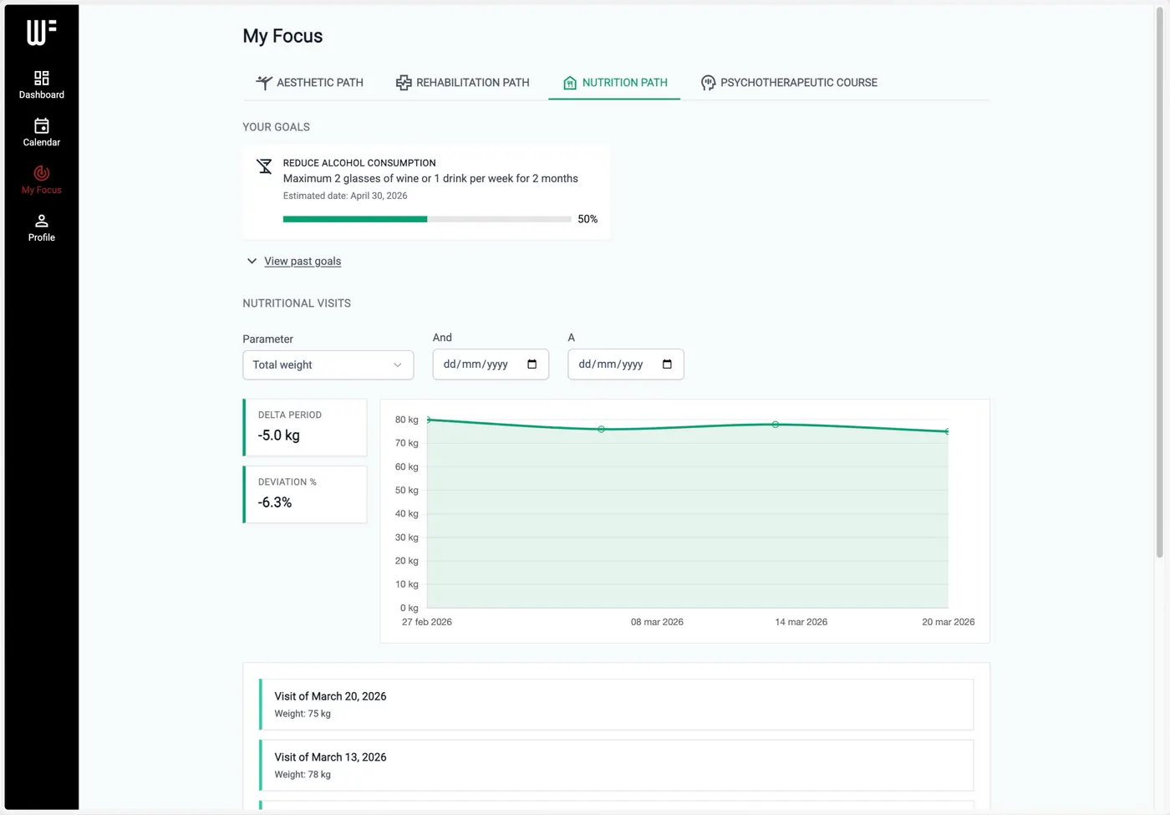The width and height of the screenshot is (1170, 815).
Task: Expand the past goals chevron
Action: [252, 261]
